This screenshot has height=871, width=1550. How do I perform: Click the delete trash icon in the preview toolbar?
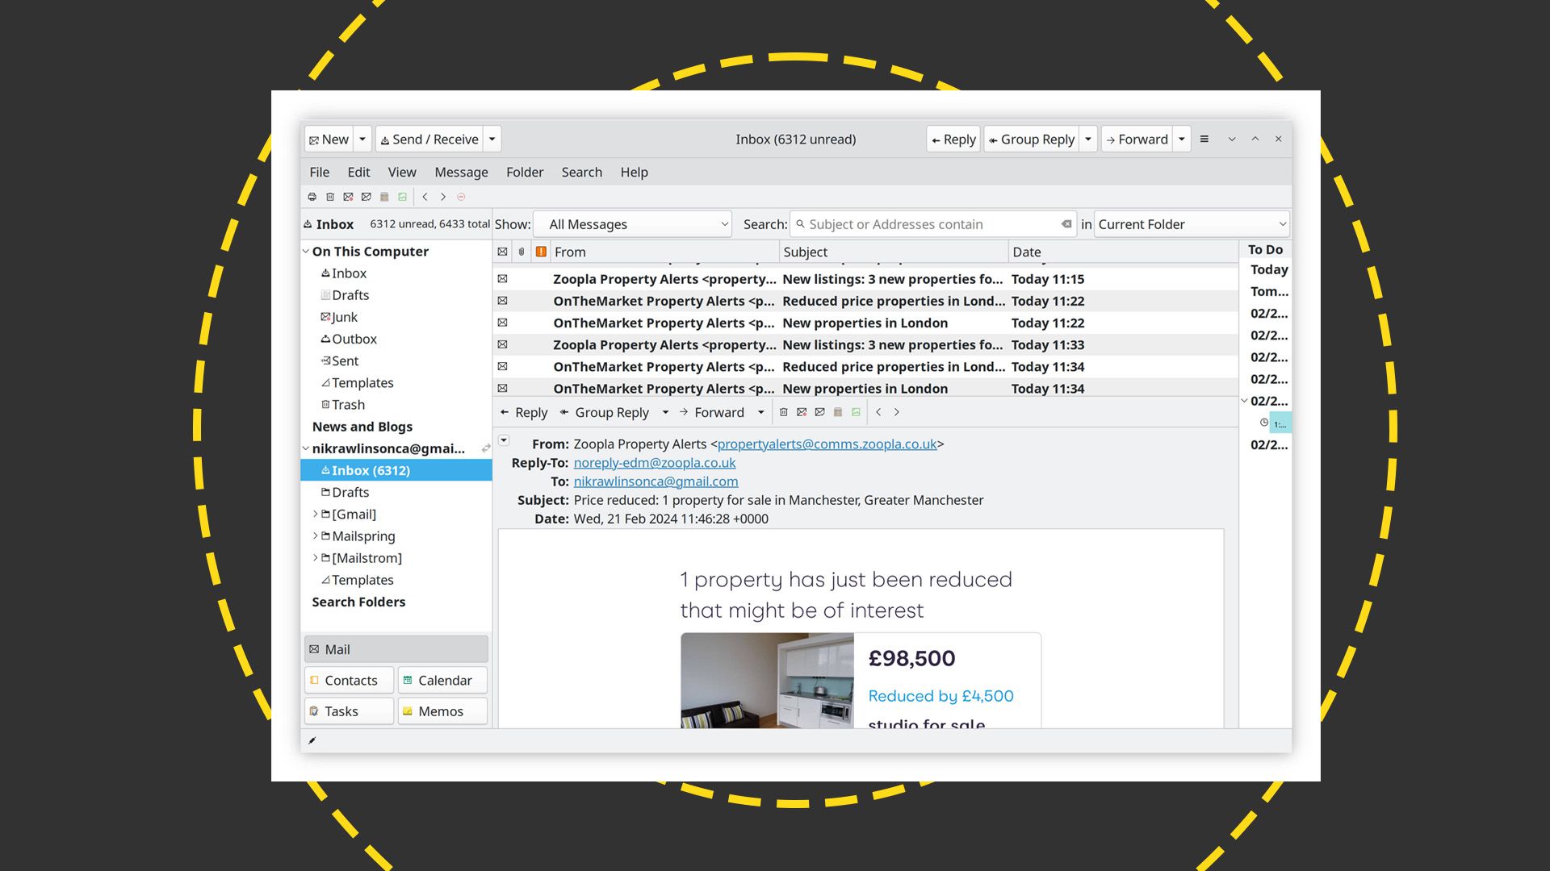[783, 412]
